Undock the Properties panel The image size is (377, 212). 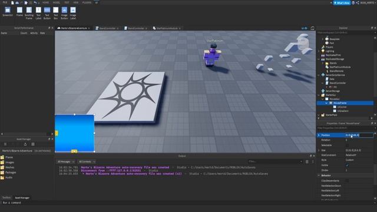click(x=372, y=123)
